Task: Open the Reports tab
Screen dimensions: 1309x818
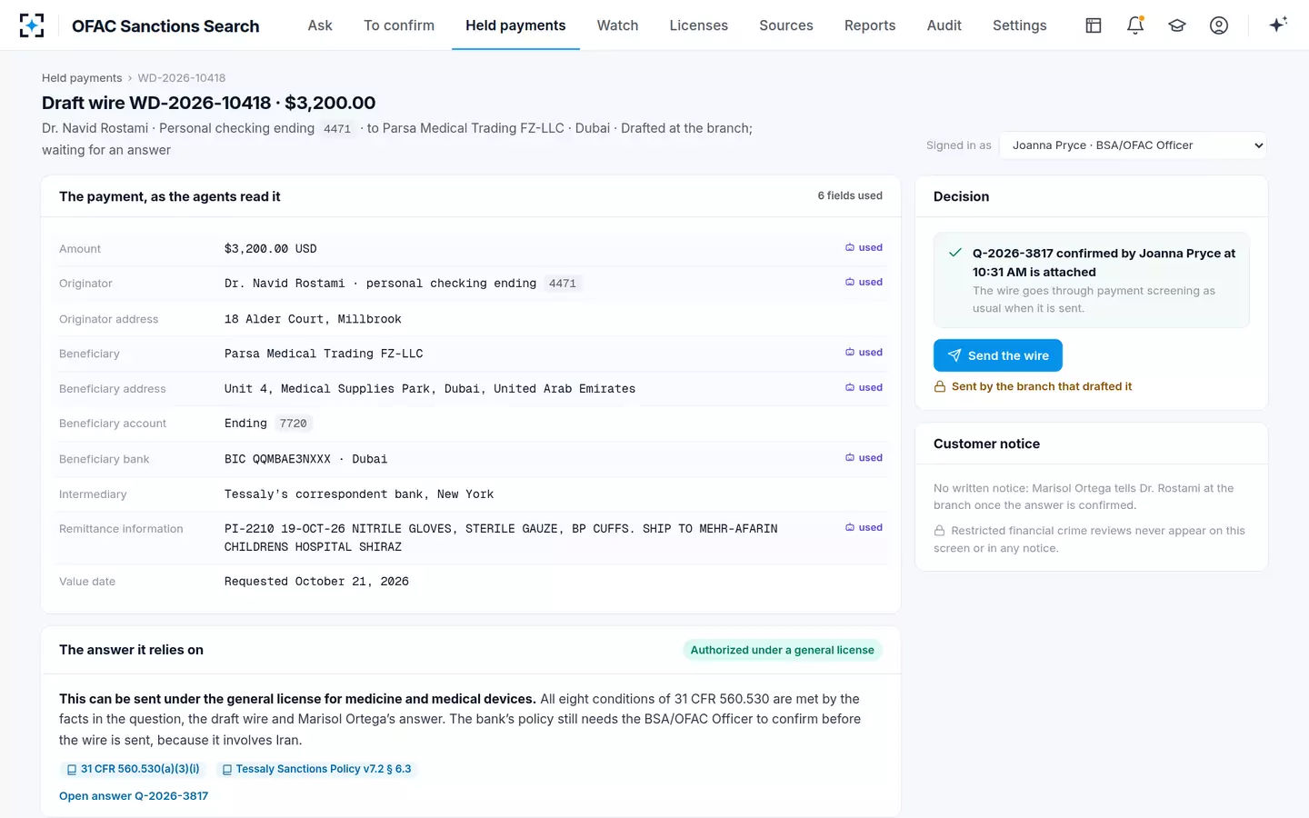Action: coord(870,25)
